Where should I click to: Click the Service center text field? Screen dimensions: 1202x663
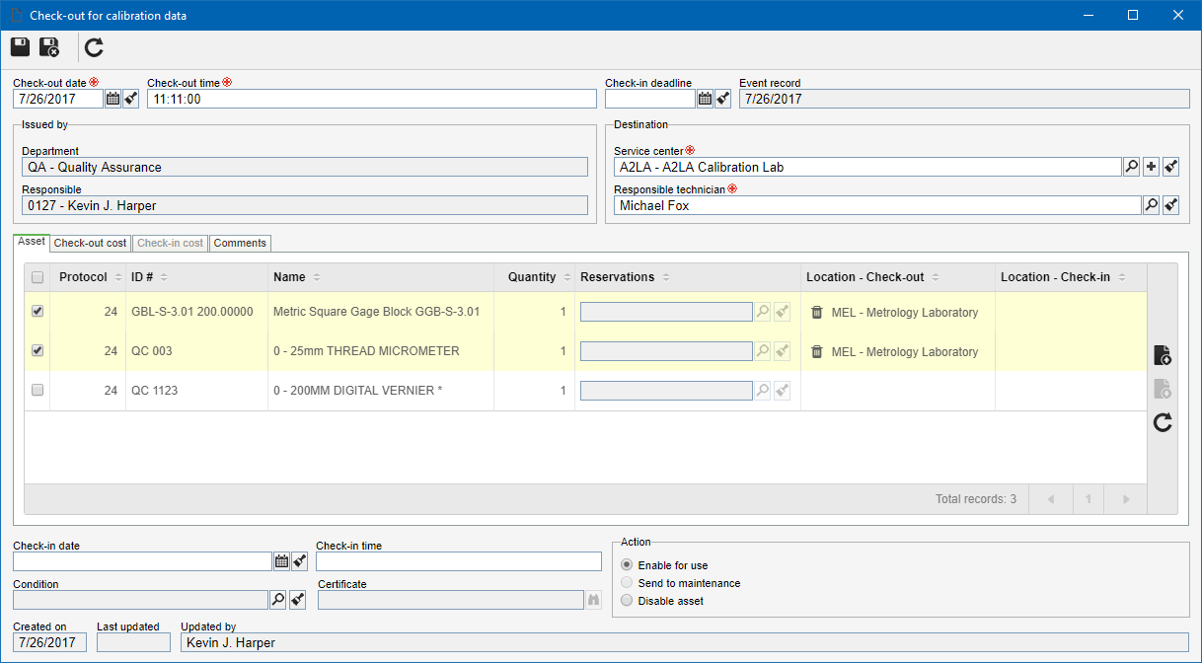867,167
